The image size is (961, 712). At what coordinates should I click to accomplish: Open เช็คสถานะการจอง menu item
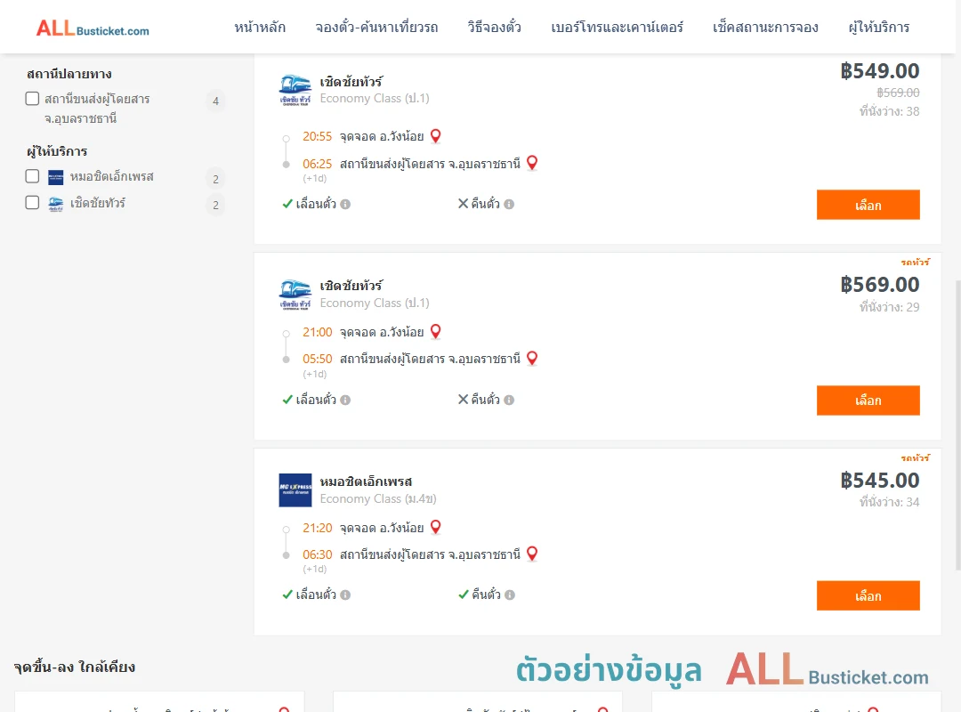[x=765, y=28]
